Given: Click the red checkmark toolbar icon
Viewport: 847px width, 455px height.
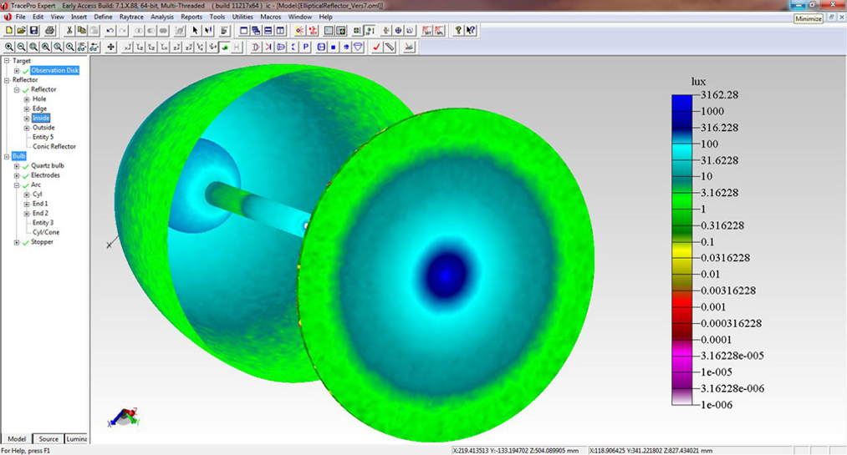Looking at the screenshot, I should (377, 48).
